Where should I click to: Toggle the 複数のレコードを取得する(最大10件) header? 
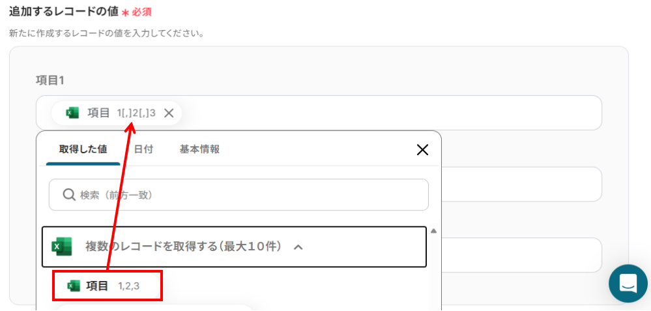click(182, 247)
